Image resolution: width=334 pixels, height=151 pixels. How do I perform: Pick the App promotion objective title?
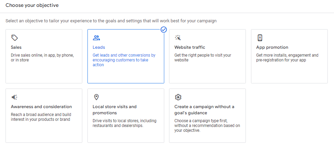(x=272, y=47)
